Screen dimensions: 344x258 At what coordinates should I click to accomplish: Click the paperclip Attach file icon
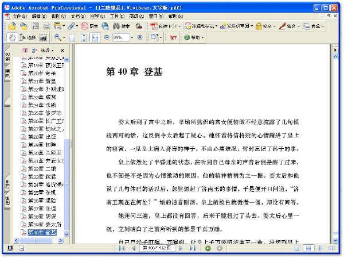pyautogui.click(x=71, y=26)
